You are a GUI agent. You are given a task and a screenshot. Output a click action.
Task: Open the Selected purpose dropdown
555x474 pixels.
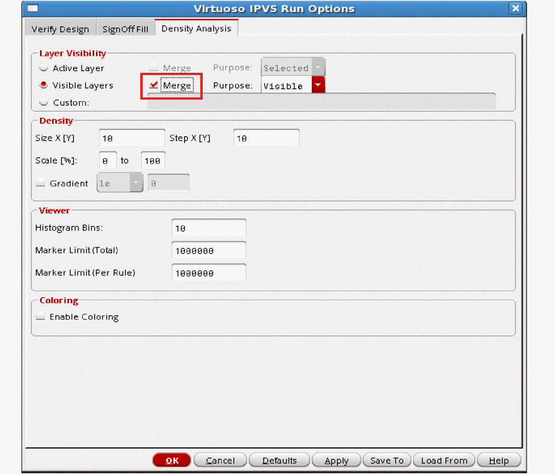click(x=293, y=67)
